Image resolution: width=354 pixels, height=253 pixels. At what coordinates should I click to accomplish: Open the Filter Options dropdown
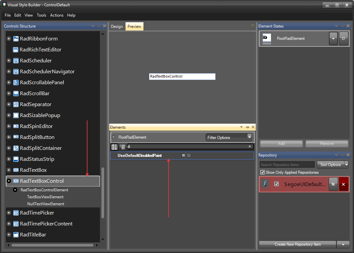coord(249,137)
